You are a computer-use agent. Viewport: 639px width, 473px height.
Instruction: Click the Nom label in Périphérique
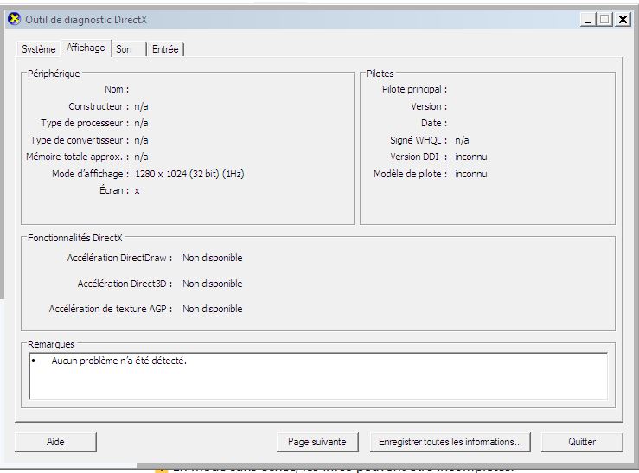[x=117, y=89]
